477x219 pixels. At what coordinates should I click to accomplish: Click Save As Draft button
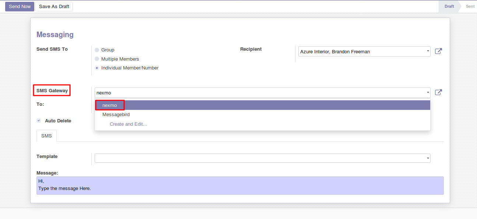54,7
